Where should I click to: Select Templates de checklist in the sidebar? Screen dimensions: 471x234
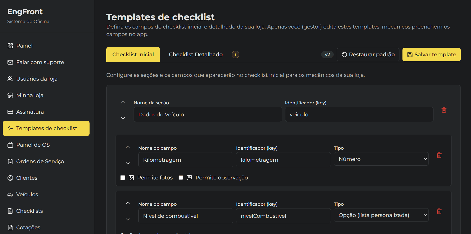pos(47,128)
